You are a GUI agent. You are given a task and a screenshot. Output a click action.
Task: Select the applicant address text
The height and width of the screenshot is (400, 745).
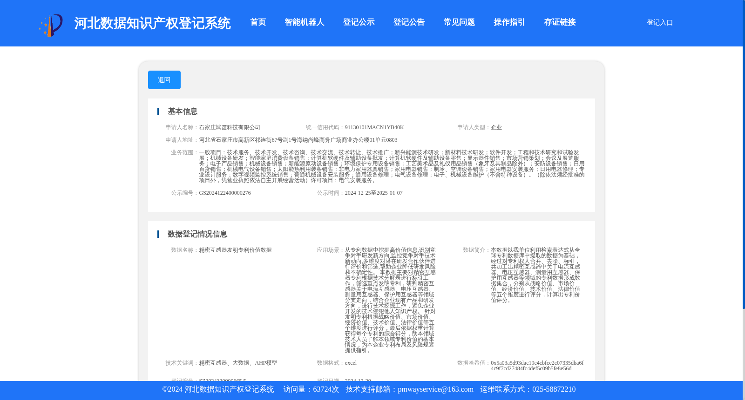[298, 140]
